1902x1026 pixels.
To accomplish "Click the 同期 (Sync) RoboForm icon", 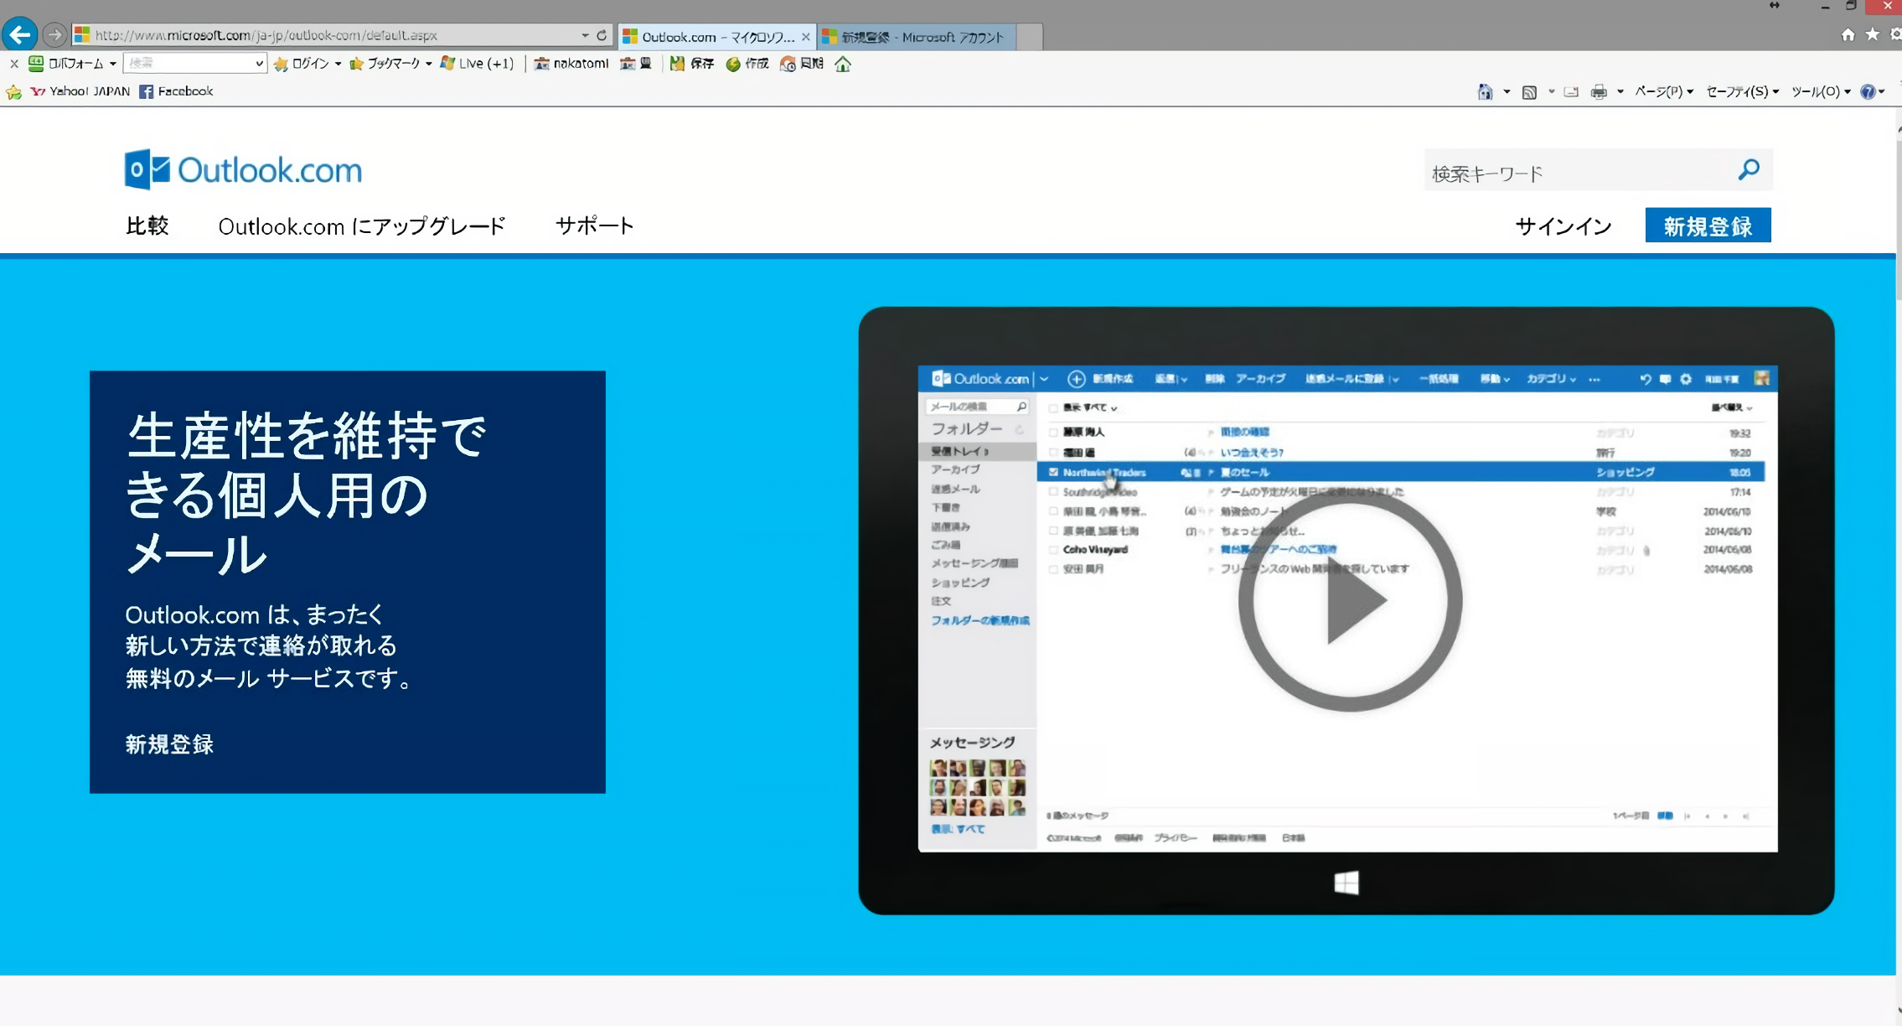I will point(802,64).
